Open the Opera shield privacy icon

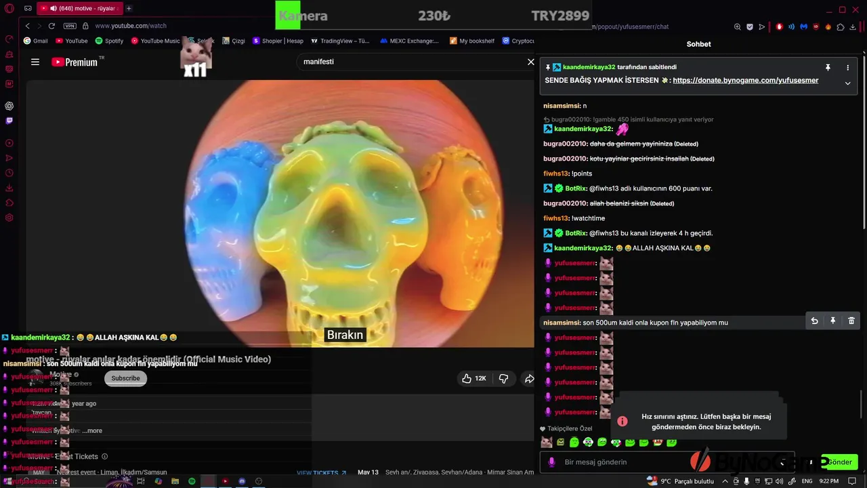[x=750, y=27]
